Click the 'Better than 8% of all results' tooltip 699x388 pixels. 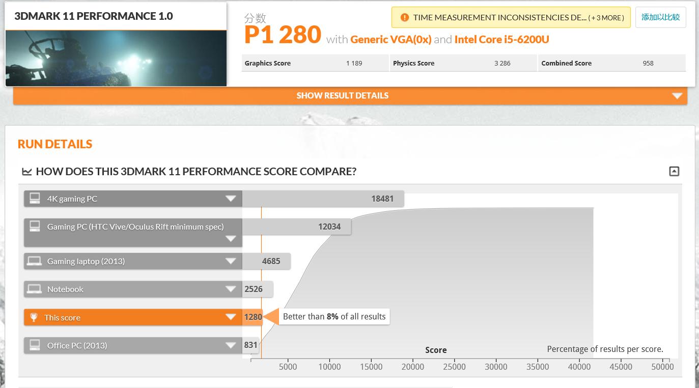coord(334,316)
